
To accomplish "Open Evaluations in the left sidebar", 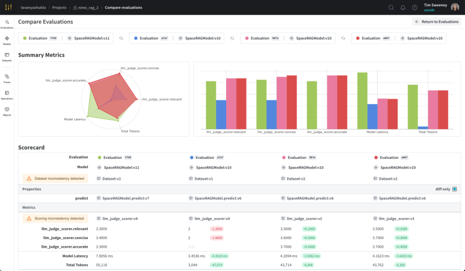I will pyautogui.click(x=7, y=23).
